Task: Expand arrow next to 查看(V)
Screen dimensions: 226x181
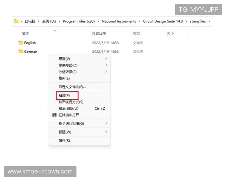Action: 106,58
